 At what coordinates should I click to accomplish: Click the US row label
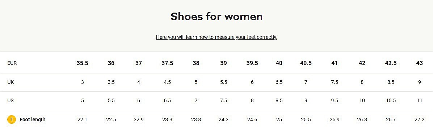pos(10,100)
